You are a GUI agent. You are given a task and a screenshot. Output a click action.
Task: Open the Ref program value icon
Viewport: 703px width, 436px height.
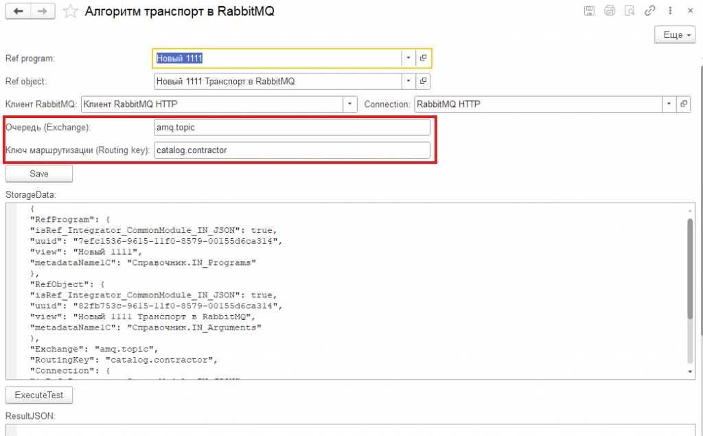(424, 58)
